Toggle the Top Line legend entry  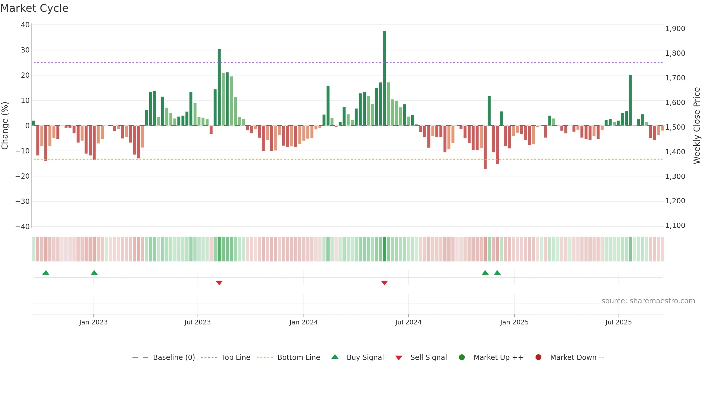[x=225, y=357]
